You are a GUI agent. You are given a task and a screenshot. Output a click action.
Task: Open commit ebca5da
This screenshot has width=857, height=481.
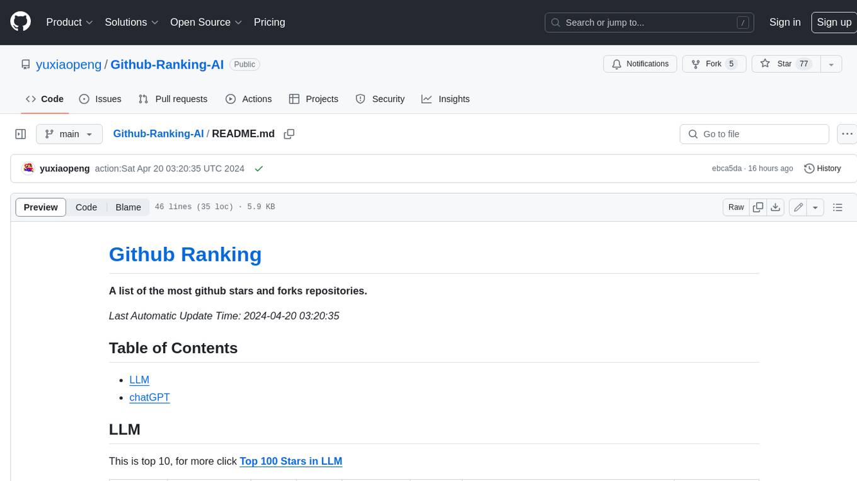tap(727, 169)
